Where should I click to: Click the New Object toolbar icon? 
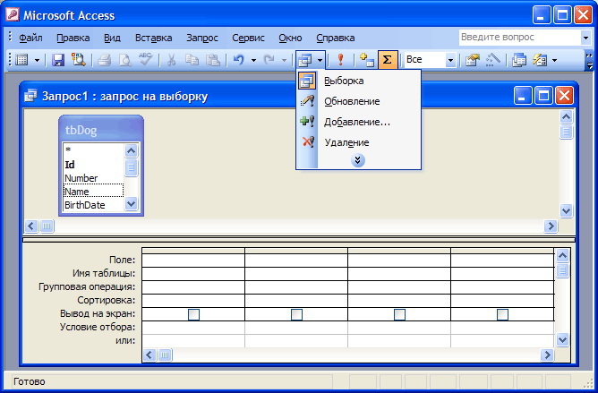(x=540, y=60)
